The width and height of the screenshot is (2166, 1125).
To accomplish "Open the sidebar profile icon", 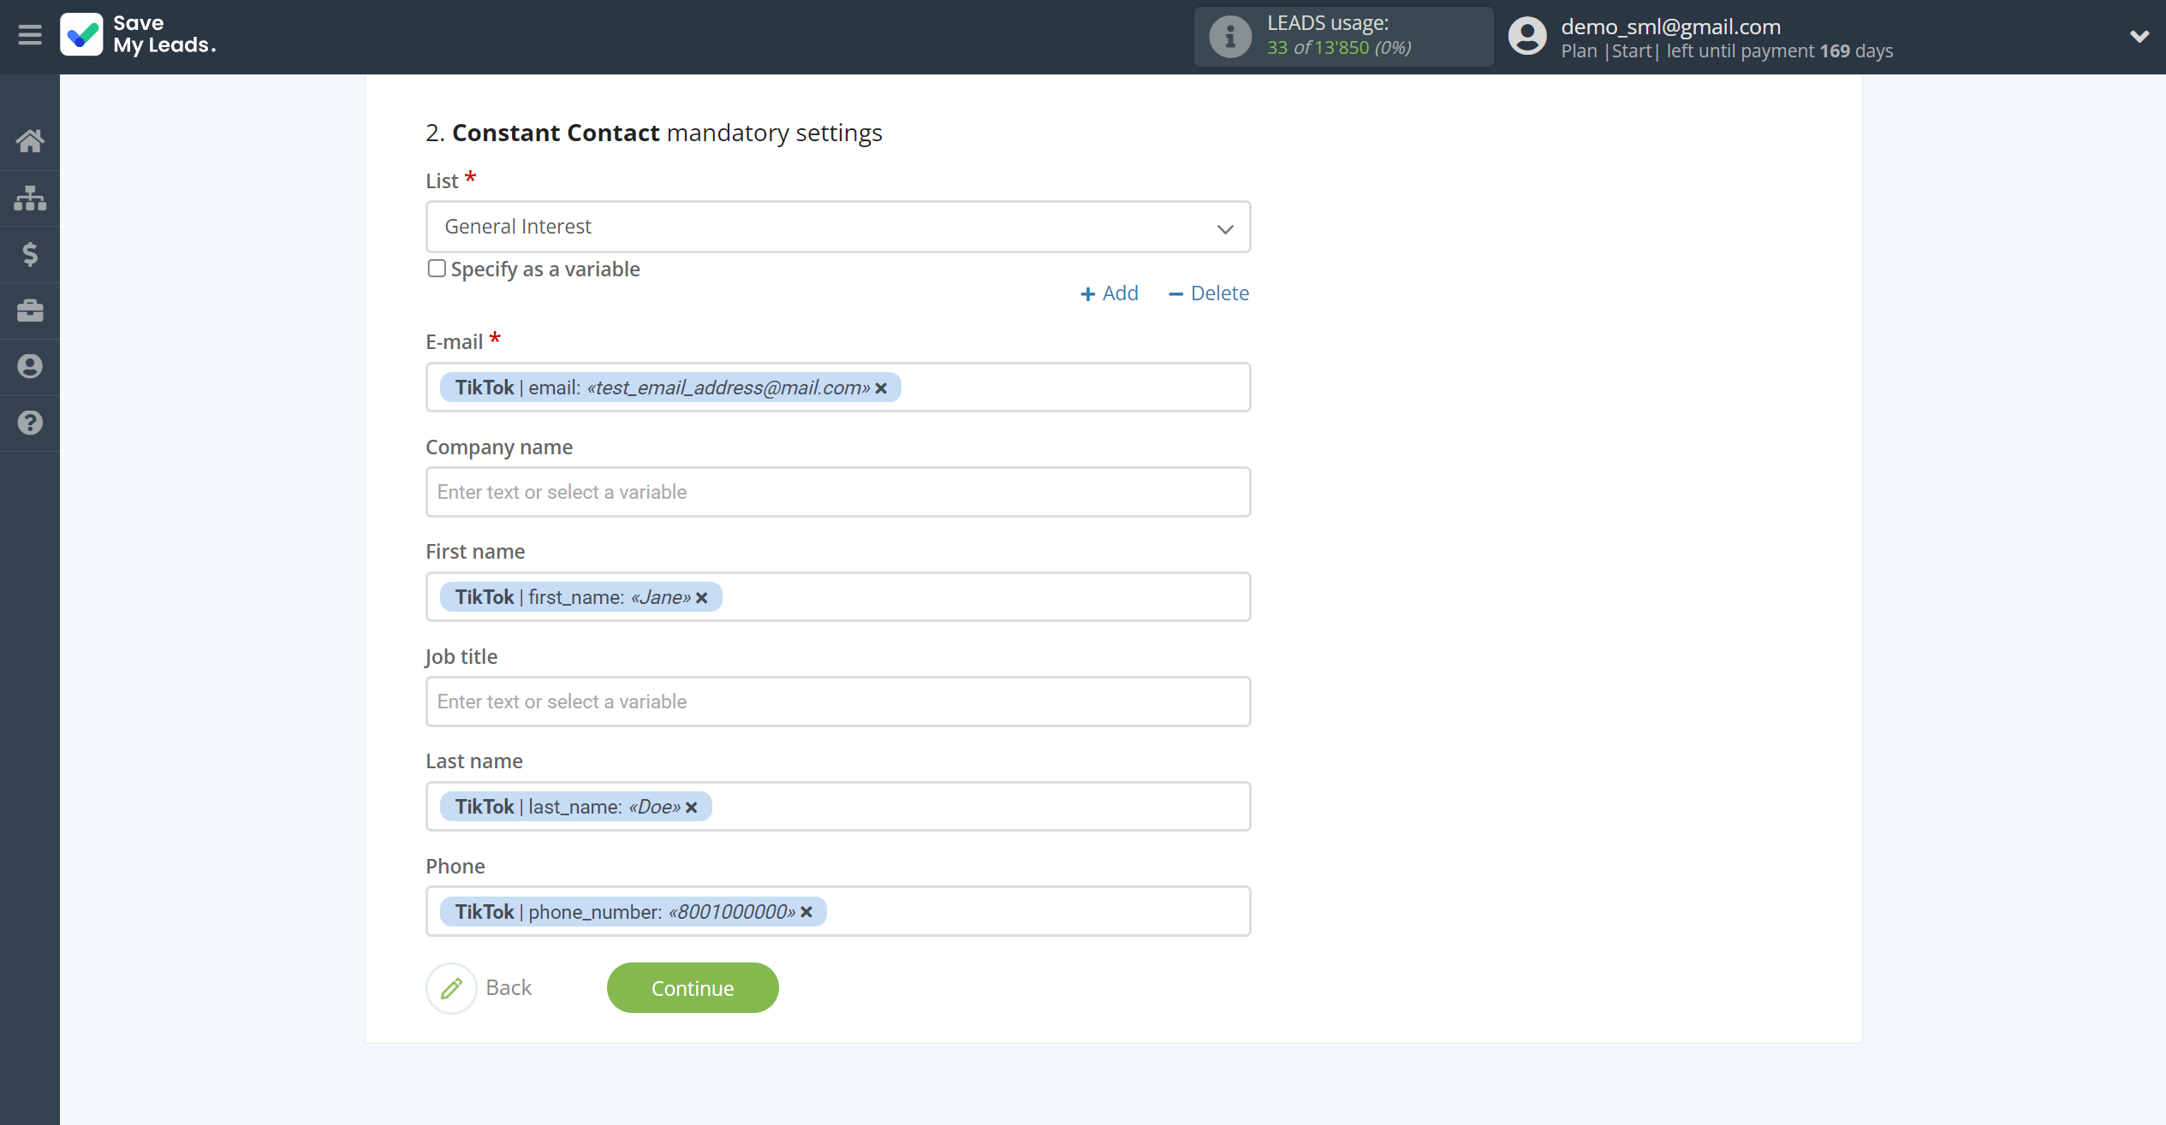I will coord(30,366).
